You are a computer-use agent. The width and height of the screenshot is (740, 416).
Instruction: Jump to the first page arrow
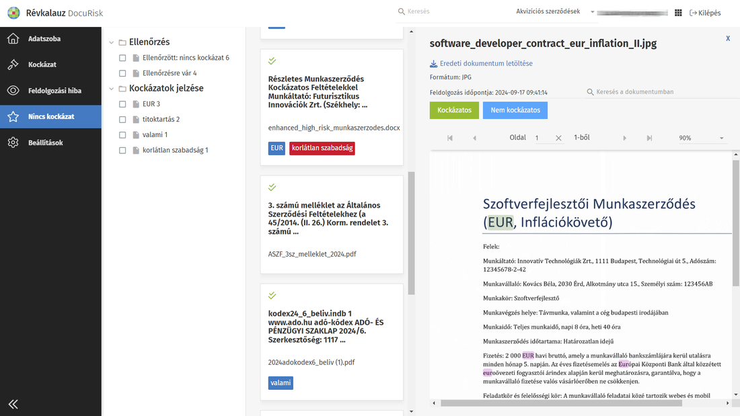[x=450, y=138]
